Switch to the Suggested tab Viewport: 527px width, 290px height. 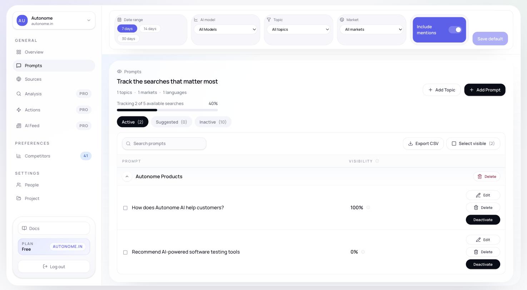tap(171, 122)
